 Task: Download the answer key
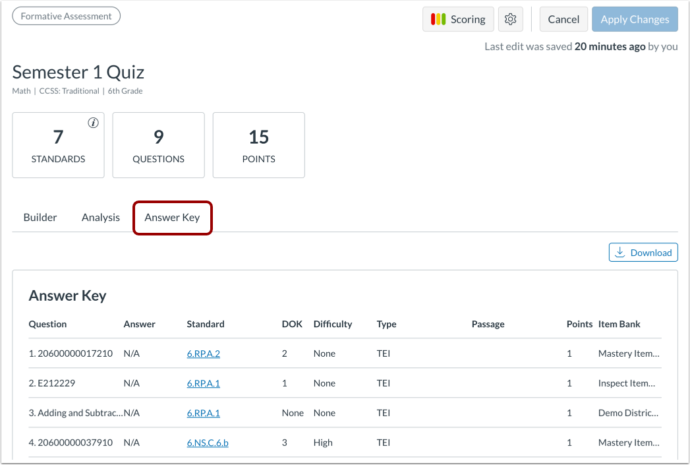click(643, 252)
